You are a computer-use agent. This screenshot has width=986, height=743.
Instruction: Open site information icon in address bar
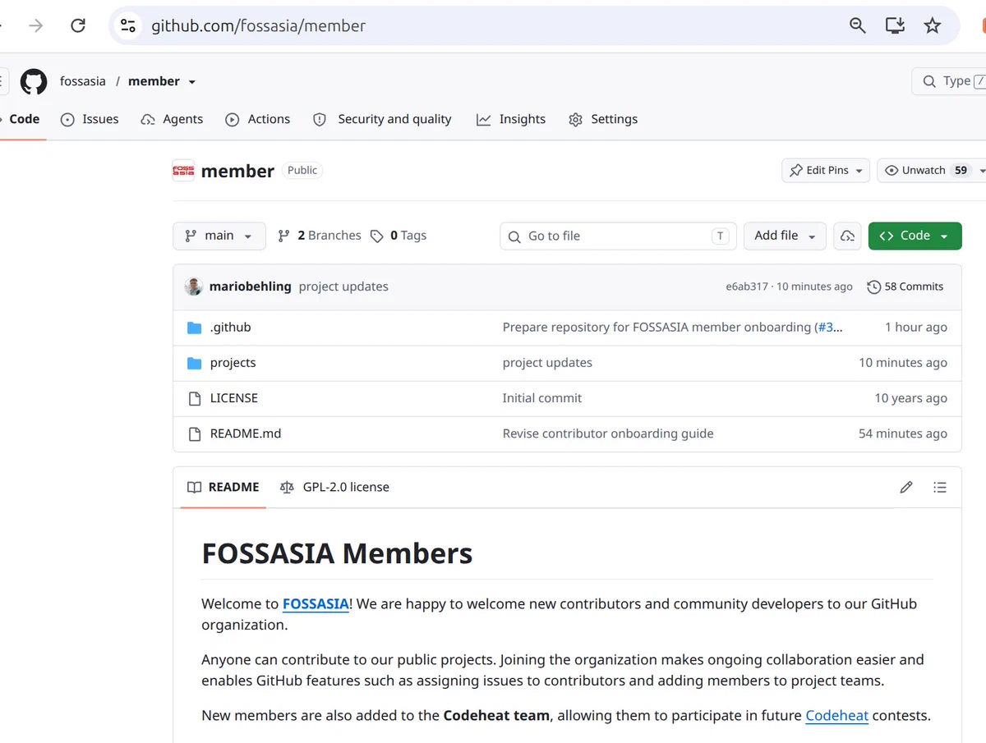(x=127, y=25)
